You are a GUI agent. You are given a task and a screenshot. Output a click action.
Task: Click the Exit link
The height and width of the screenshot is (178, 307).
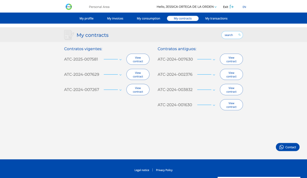pyautogui.click(x=226, y=7)
